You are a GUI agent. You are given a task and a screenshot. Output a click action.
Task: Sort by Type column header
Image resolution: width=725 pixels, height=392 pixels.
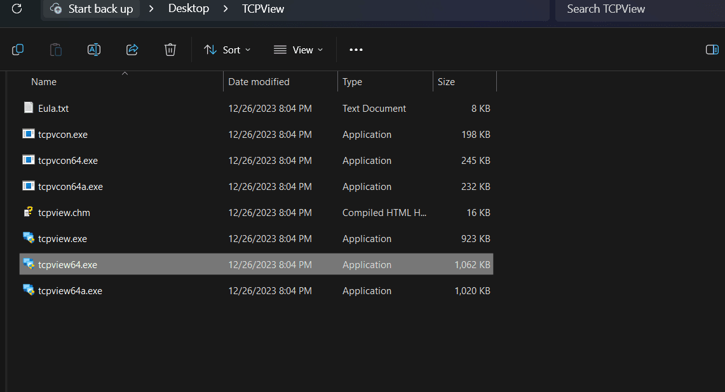(352, 82)
